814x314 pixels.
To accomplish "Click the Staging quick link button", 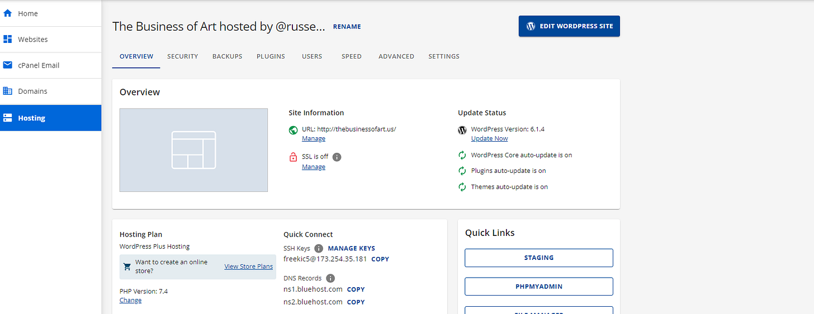I will coord(539,258).
